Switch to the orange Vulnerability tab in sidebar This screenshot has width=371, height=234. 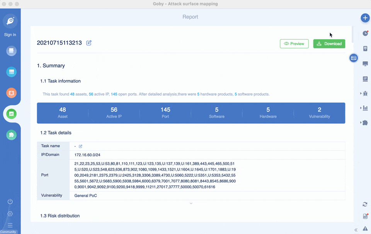(11, 93)
